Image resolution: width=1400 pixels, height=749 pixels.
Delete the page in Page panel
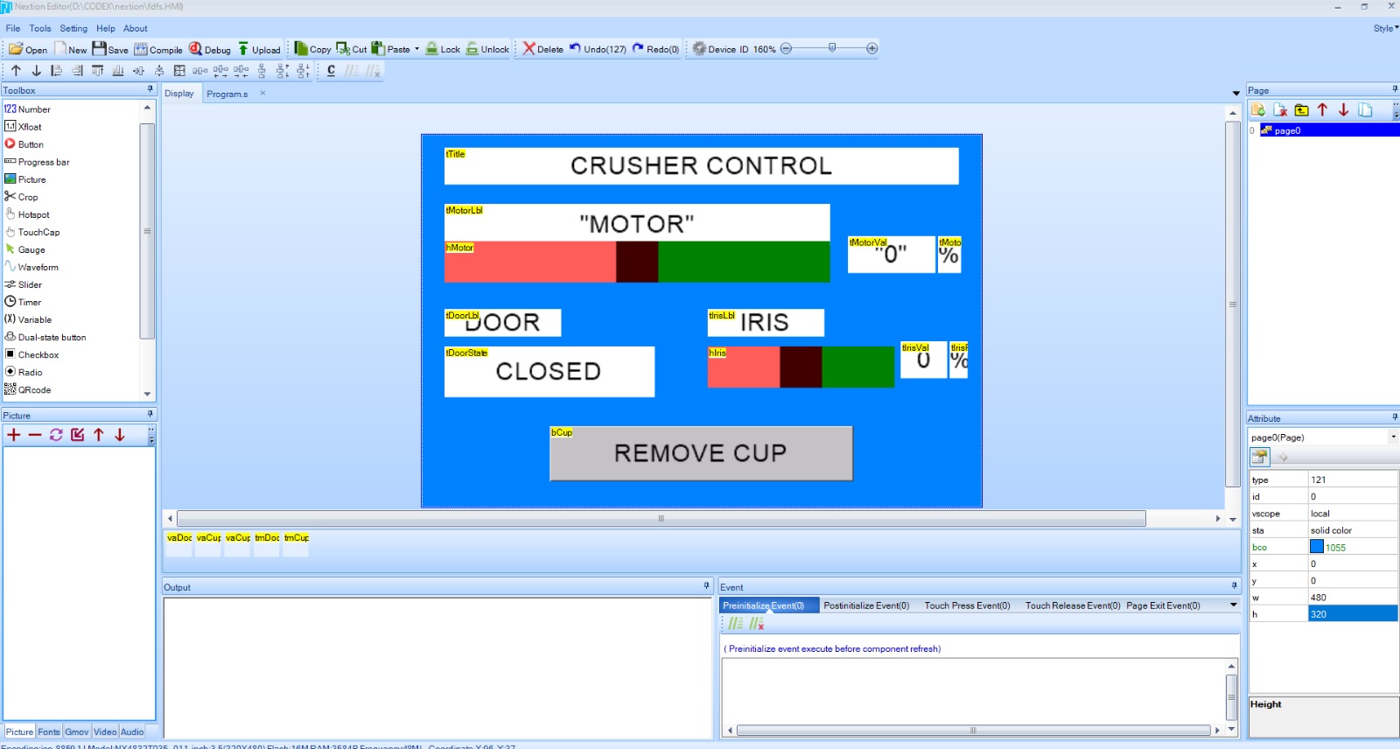(x=1280, y=110)
